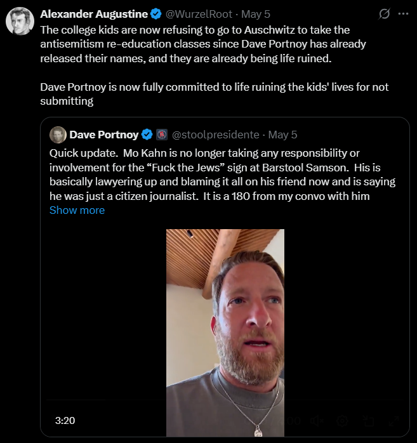Open the @stoolpresidente handle link
Viewport: 417px width, 443px height.
click(x=216, y=135)
